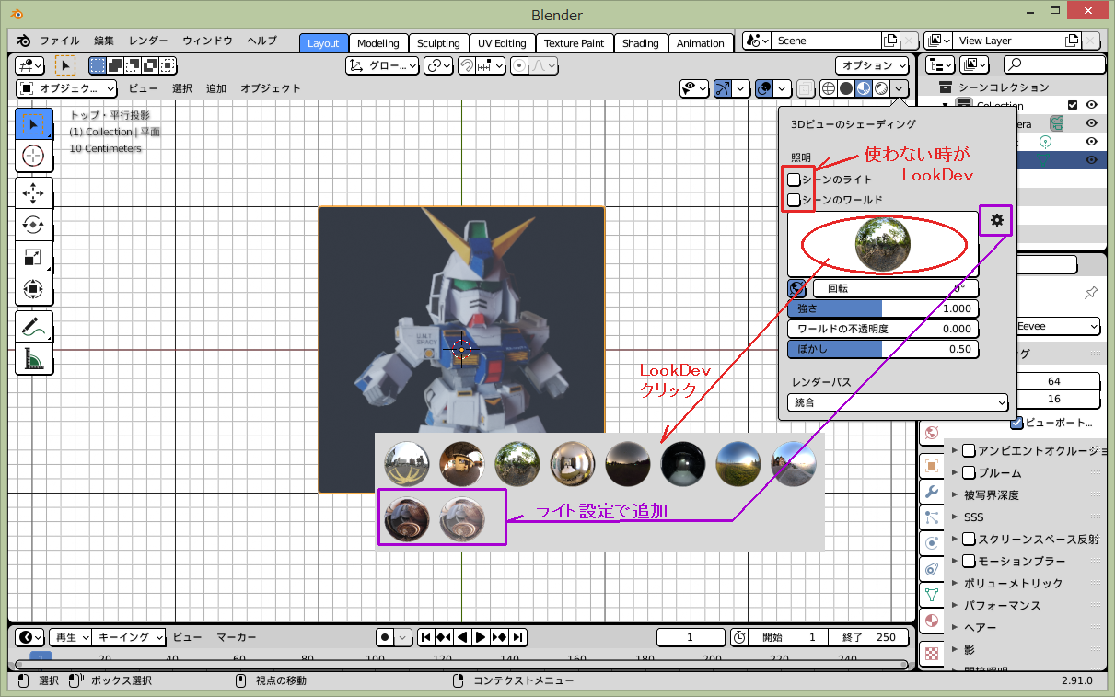The width and height of the screenshot is (1115, 697).
Task: Switch to the Sculpting workspace tab
Action: 438,43
